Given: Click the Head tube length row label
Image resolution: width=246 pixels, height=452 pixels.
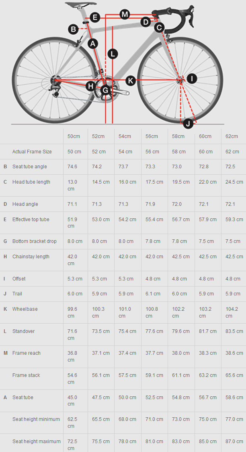Looking at the screenshot, I should (x=31, y=182).
